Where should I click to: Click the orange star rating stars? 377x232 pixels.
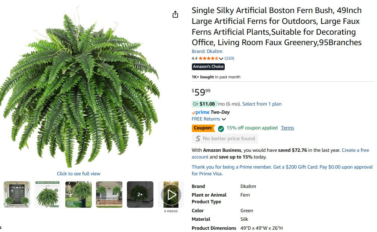(x=209, y=58)
